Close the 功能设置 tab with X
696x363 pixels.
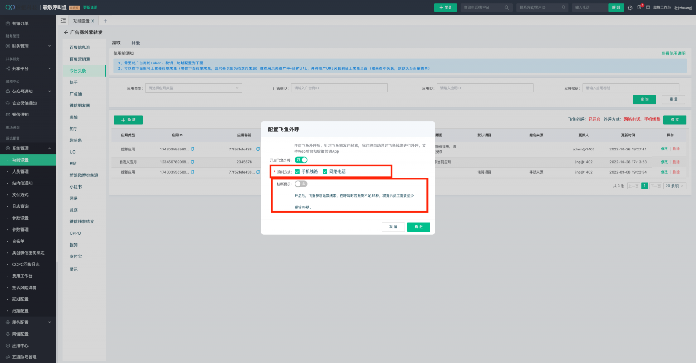tap(93, 21)
